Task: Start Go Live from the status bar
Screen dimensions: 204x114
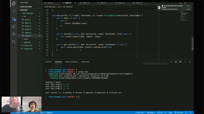Action: [x=178, y=112]
